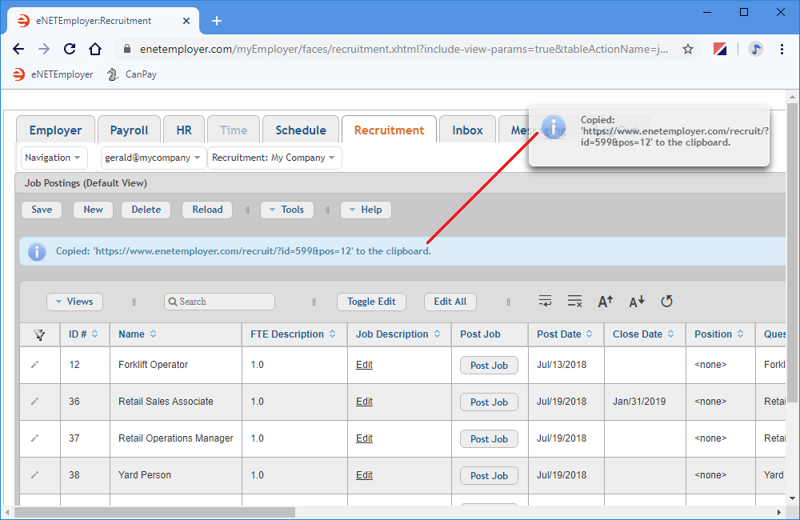Click the filter icon in table header
The height and width of the screenshot is (520, 800).
pyautogui.click(x=39, y=334)
